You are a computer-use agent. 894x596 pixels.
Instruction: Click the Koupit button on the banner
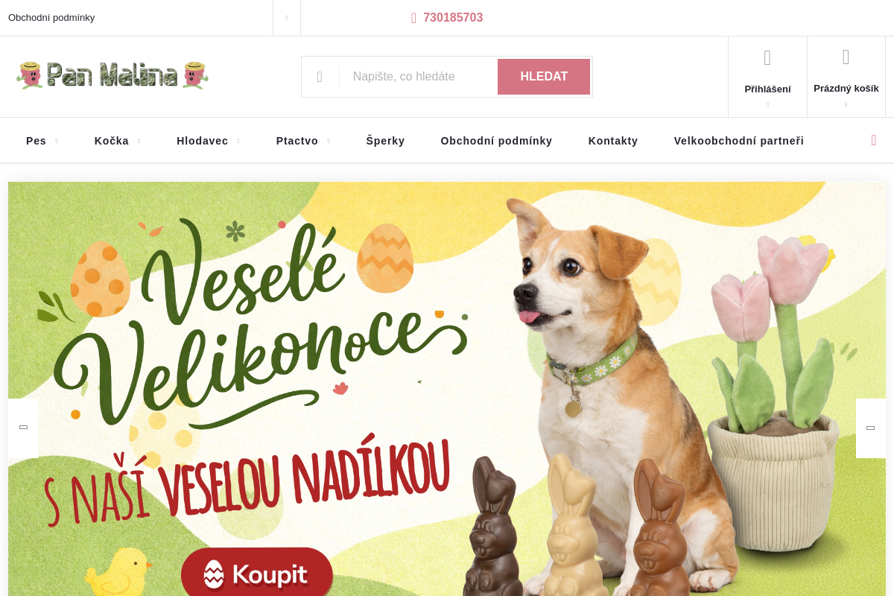257,573
